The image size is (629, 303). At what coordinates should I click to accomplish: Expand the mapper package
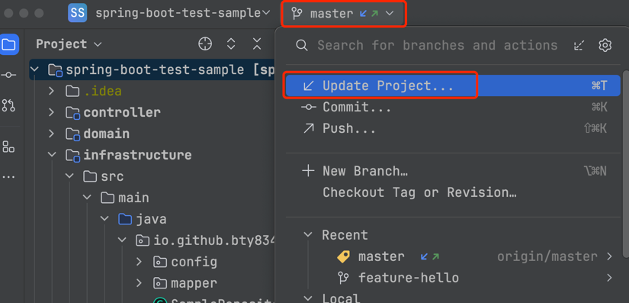pos(139,283)
